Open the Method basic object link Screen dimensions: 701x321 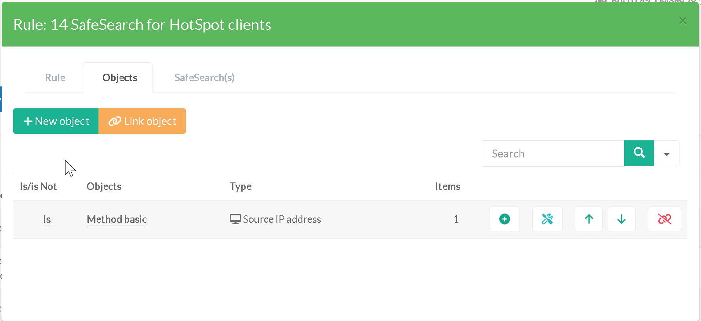coord(117,219)
